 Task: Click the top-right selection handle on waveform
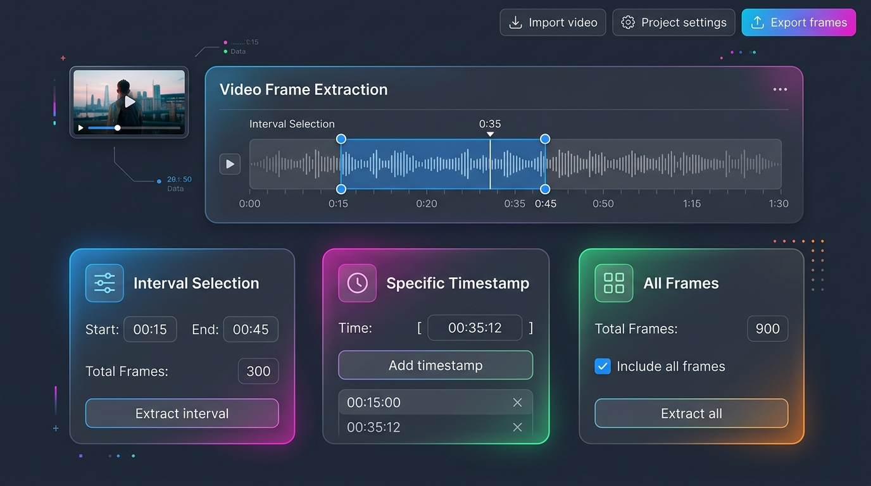[x=545, y=139]
